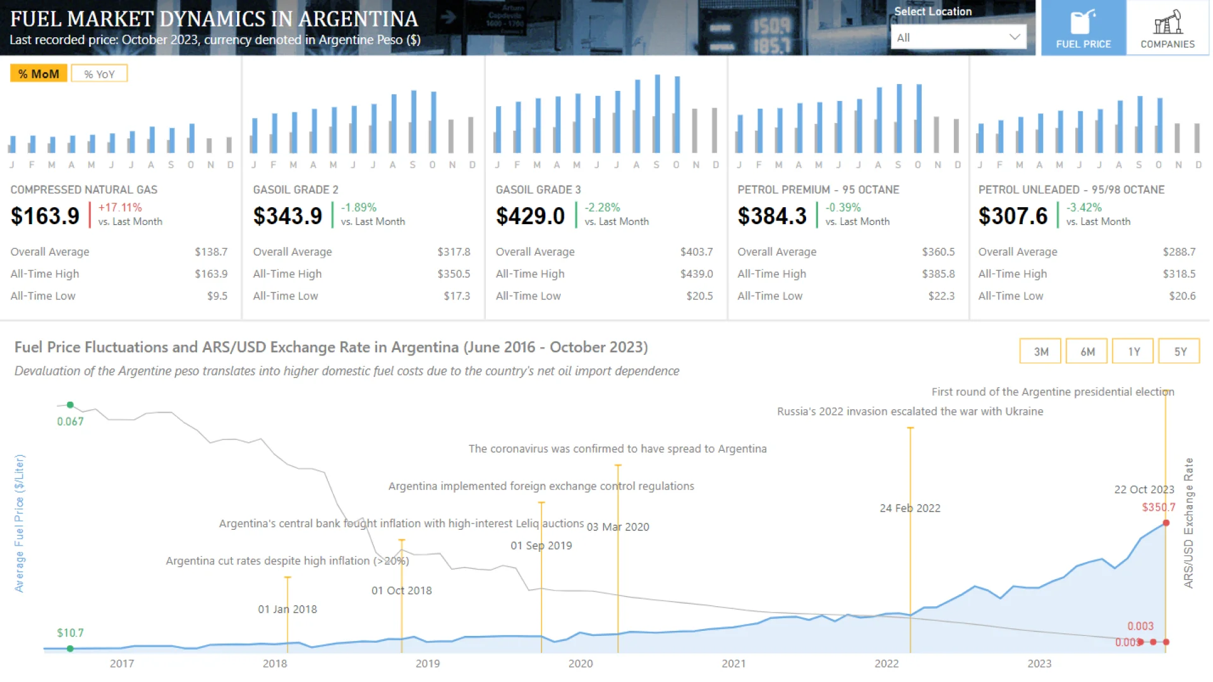Click the +17.11% change indicator
The height and width of the screenshot is (682, 1213).
120,207
